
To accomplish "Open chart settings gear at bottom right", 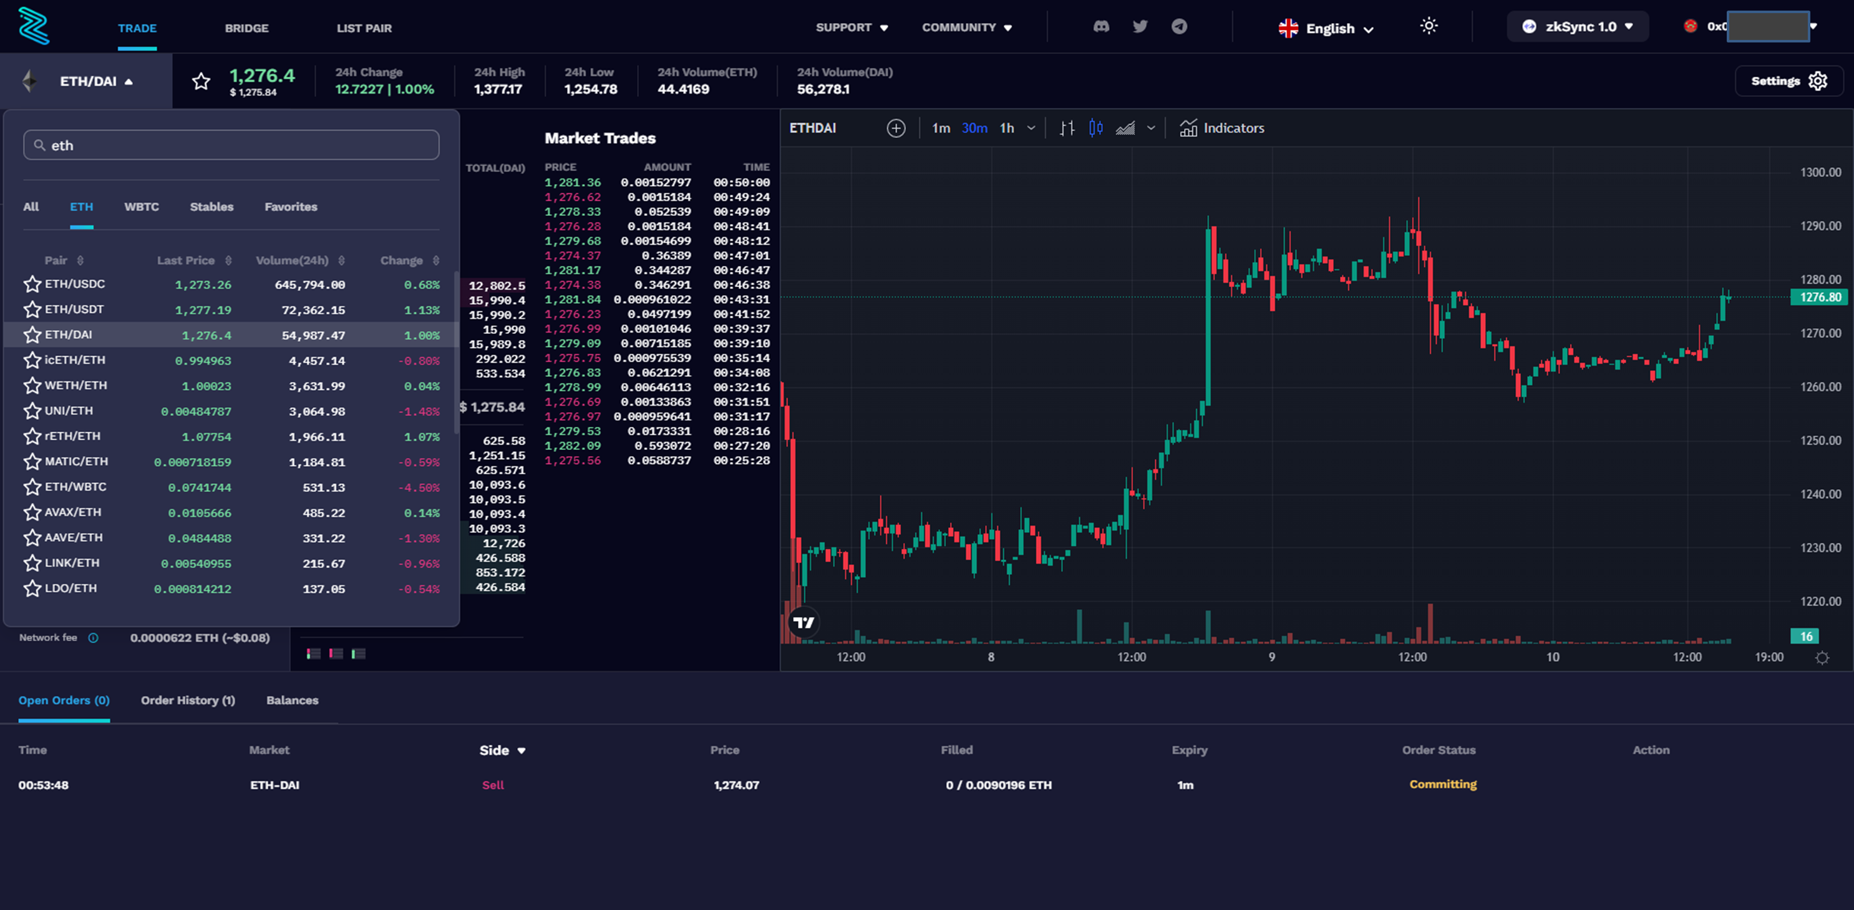I will [x=1822, y=657].
